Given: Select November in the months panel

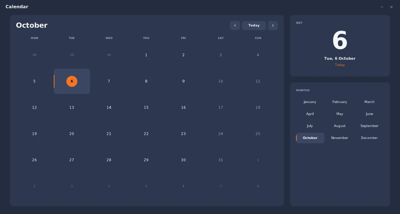Looking at the screenshot, I should [340, 138].
